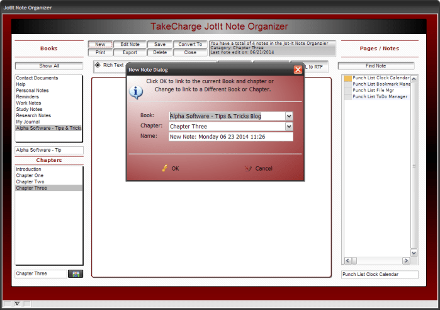Viewport: 440px width, 310px height.
Task: Click the Alpha Software - Tip book field
Action: coord(49,150)
